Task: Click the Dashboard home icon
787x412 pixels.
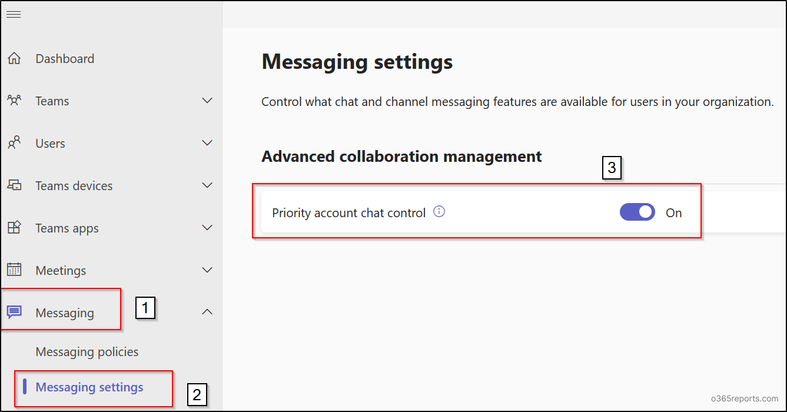Action: pyautogui.click(x=14, y=58)
